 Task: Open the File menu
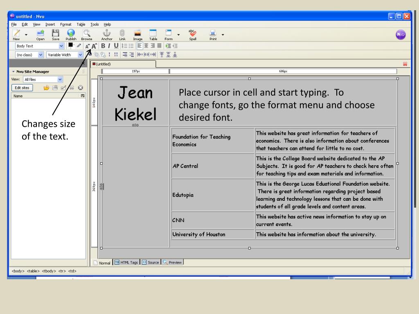[x=14, y=24]
